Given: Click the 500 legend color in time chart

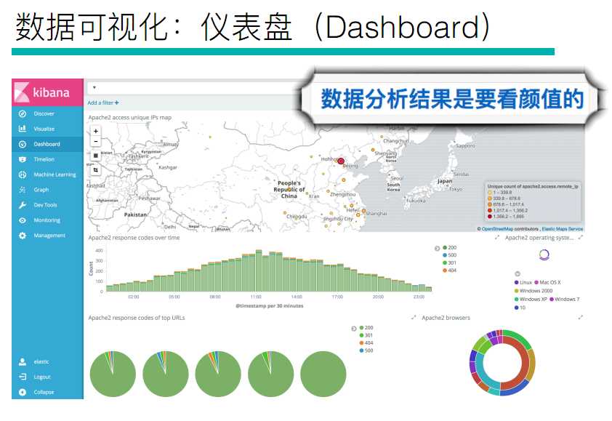Looking at the screenshot, I should click(x=445, y=255).
